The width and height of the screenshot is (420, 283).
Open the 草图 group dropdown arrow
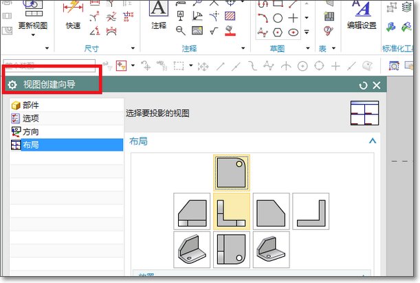click(308, 48)
